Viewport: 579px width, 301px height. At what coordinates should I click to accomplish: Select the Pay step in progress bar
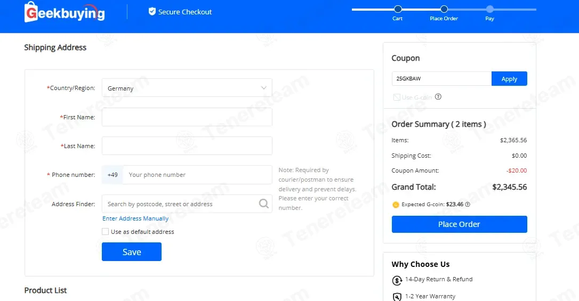[x=489, y=9]
